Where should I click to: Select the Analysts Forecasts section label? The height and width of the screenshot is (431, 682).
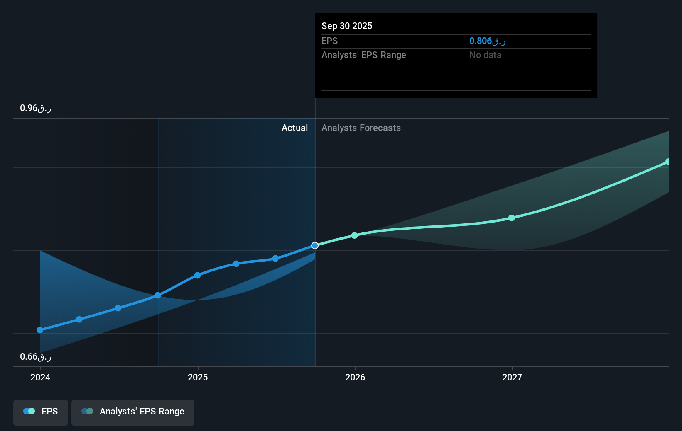[361, 128]
